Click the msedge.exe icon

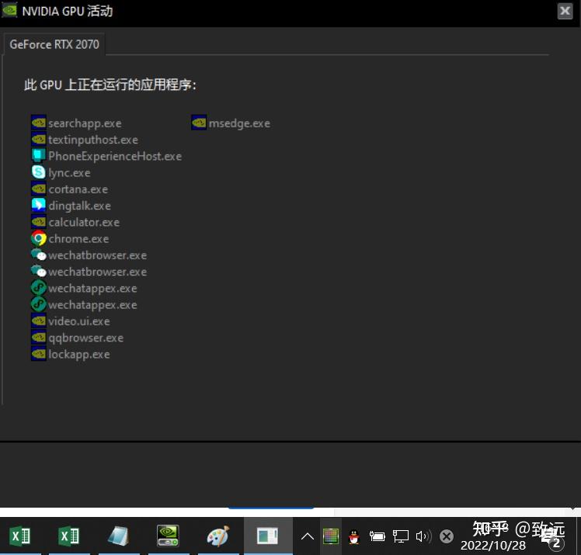point(199,123)
